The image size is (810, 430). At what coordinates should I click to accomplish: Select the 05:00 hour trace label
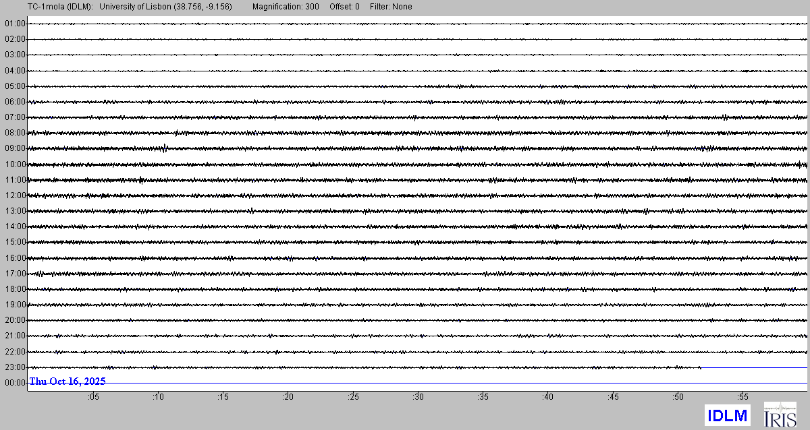click(15, 86)
